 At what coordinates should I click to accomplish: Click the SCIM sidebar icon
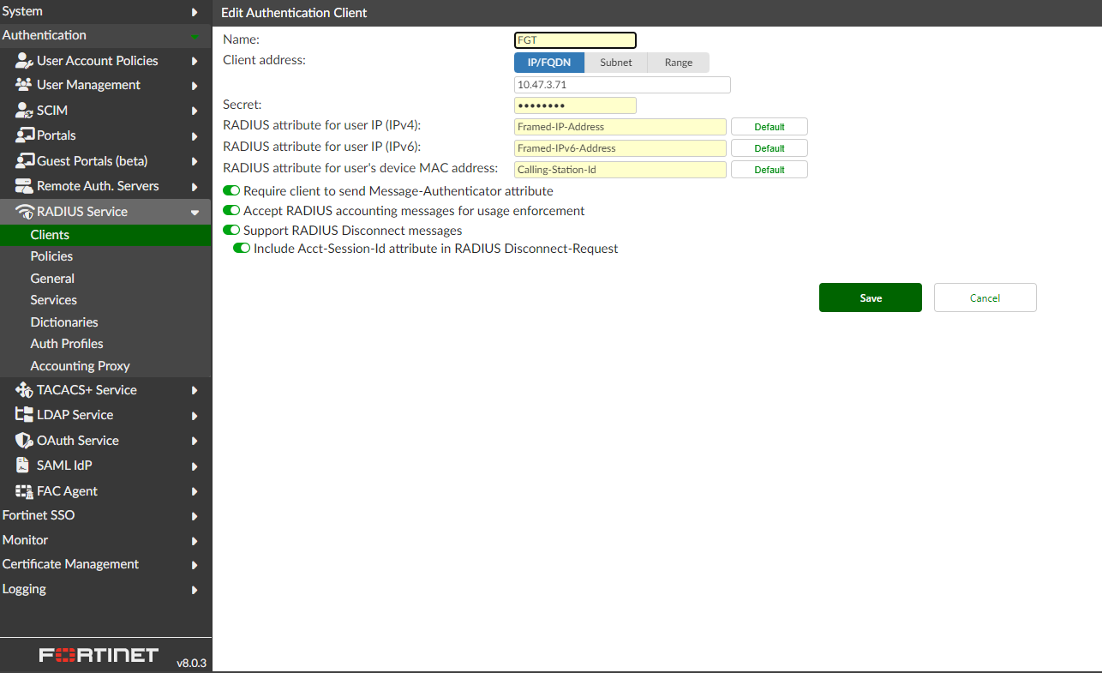click(x=24, y=111)
